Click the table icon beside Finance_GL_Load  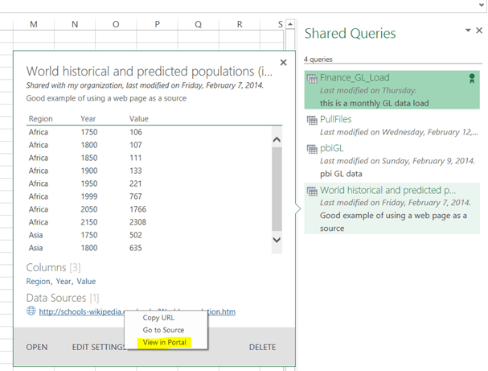(x=312, y=78)
